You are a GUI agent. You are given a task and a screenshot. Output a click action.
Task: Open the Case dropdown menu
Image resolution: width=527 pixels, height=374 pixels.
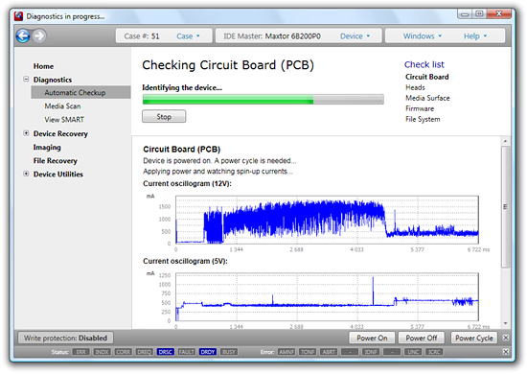tap(188, 36)
